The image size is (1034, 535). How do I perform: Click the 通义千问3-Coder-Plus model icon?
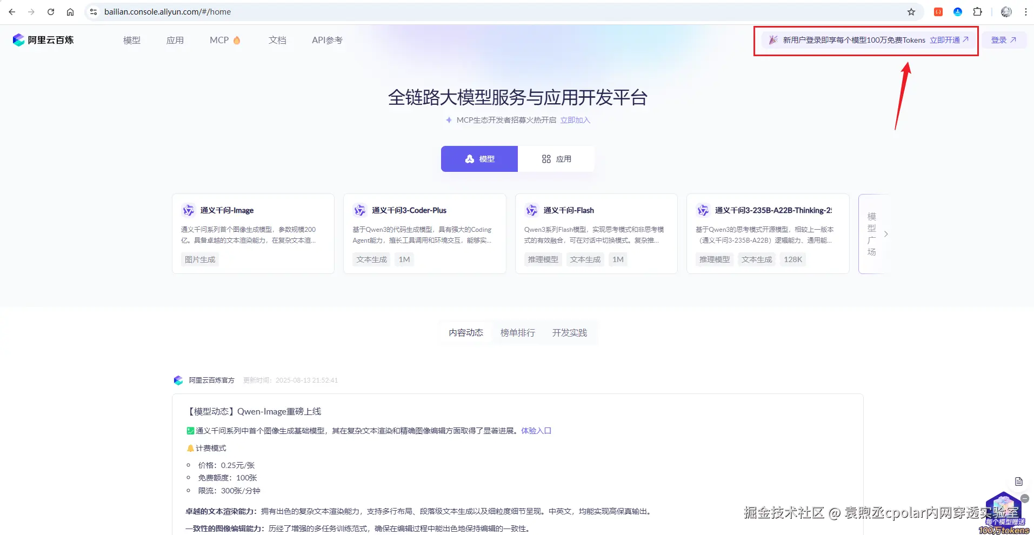[359, 210]
